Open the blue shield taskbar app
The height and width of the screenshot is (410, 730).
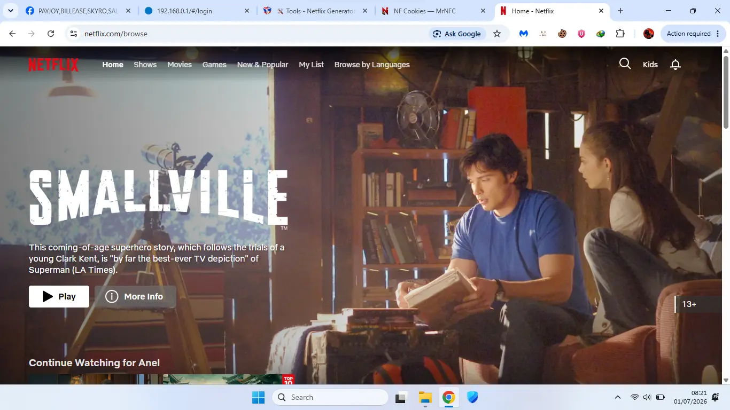pos(472,398)
